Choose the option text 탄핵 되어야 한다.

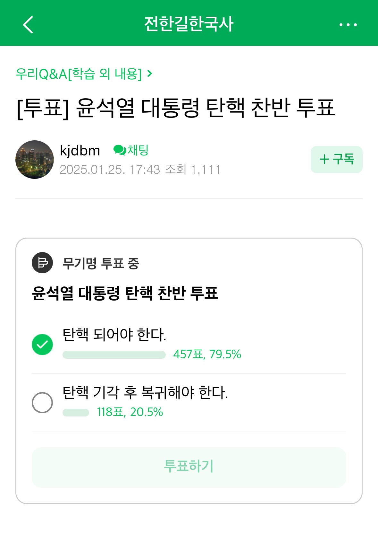(x=114, y=335)
